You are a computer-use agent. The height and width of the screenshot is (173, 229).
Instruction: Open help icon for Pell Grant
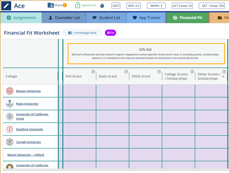(x=93, y=72)
